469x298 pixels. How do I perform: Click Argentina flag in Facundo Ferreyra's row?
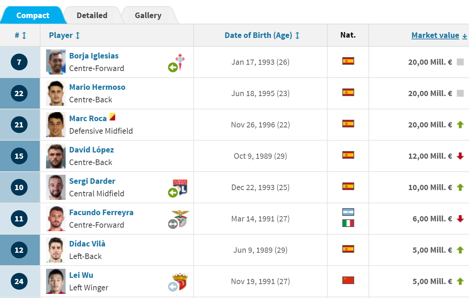[348, 212]
